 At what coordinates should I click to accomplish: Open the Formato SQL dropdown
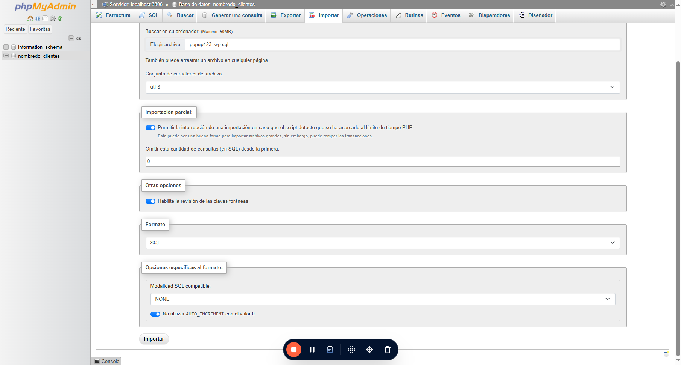tap(383, 243)
